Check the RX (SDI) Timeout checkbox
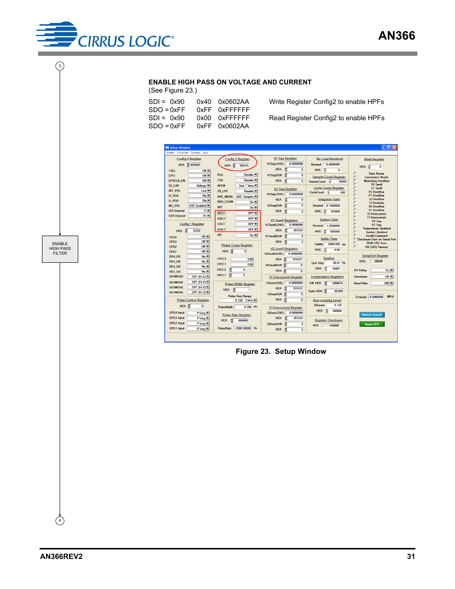 355,247
